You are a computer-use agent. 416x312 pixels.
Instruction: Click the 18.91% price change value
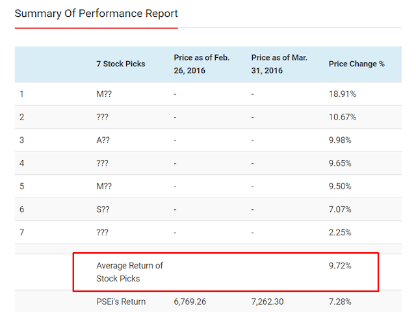tap(343, 94)
